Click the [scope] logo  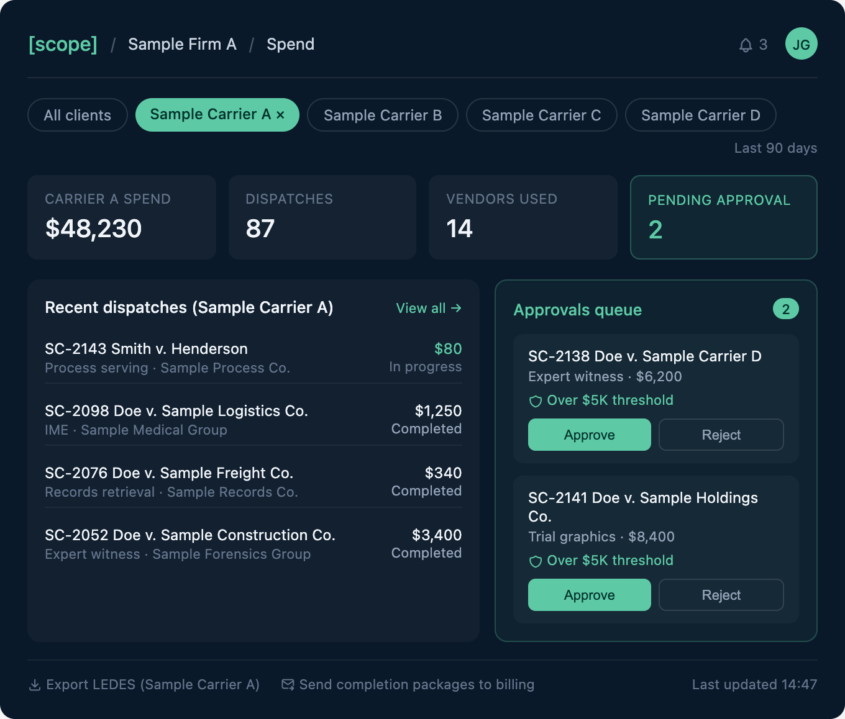(x=63, y=44)
